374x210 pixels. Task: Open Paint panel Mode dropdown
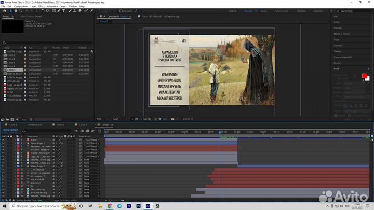(355, 83)
